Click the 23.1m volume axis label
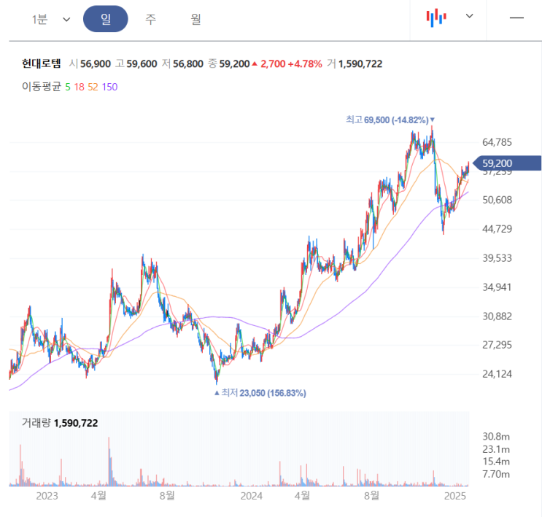This screenshot has width=542, height=517. [x=496, y=449]
